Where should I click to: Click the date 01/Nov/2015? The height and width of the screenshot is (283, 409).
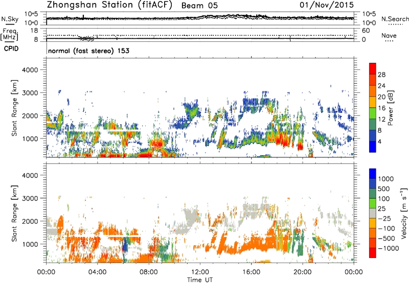[x=327, y=5]
